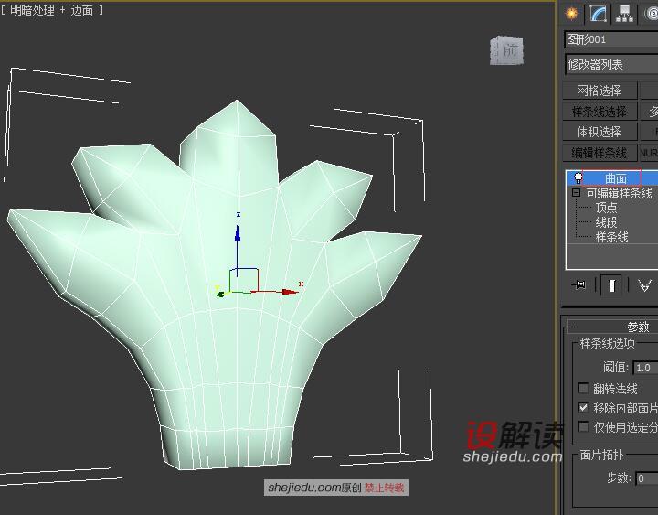Viewport: 658px width, 515px height.
Task: Open the 修改器列表 dropdown
Action: pyautogui.click(x=610, y=64)
